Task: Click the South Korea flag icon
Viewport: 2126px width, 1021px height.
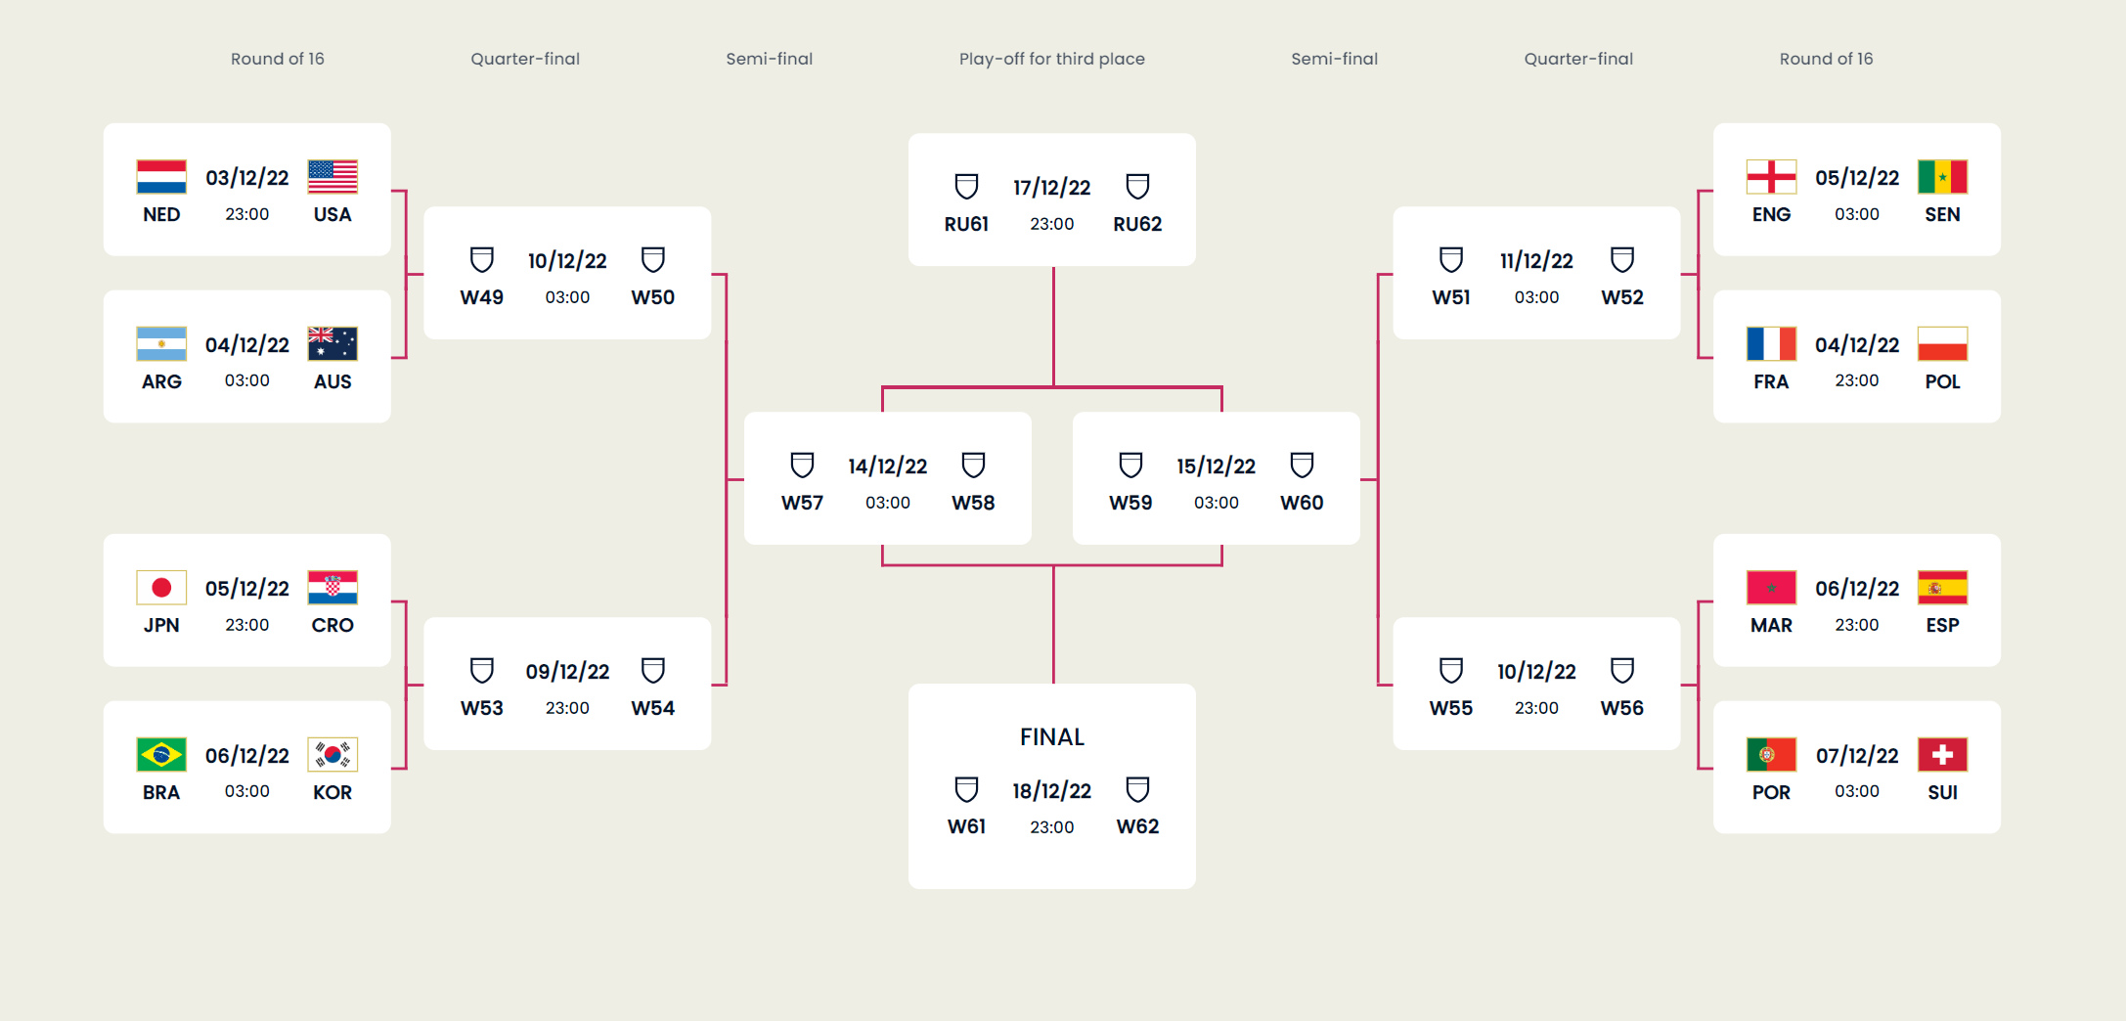Action: [x=332, y=755]
